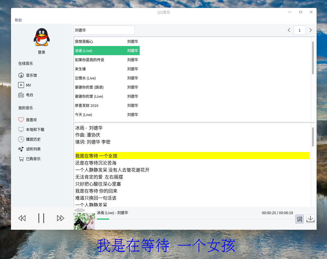Open 播放历史 playback history clock icon

tap(21, 139)
